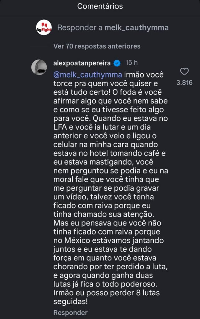Click the bold 'melk_cauthymma' name in reply field

[137, 28]
